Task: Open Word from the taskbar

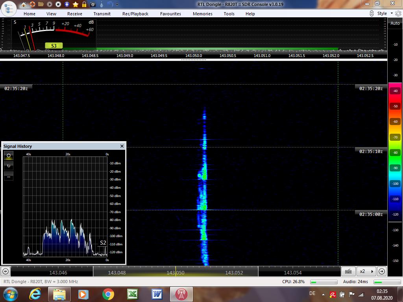Action: (157, 294)
